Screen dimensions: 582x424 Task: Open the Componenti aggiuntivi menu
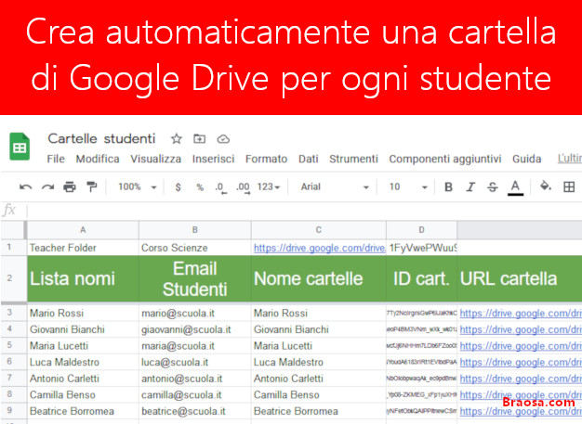pos(444,159)
